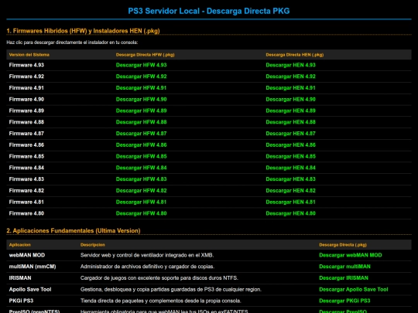Download HEN 4.93 installer
Viewport: 418px width, 313px height.
(x=290, y=65)
